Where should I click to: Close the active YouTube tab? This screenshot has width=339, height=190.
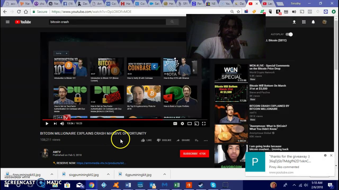257,4
